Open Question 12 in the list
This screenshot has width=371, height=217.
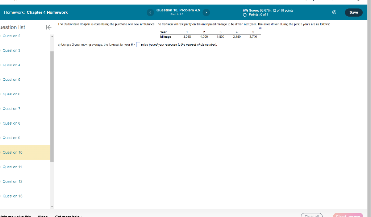pyautogui.click(x=13, y=181)
